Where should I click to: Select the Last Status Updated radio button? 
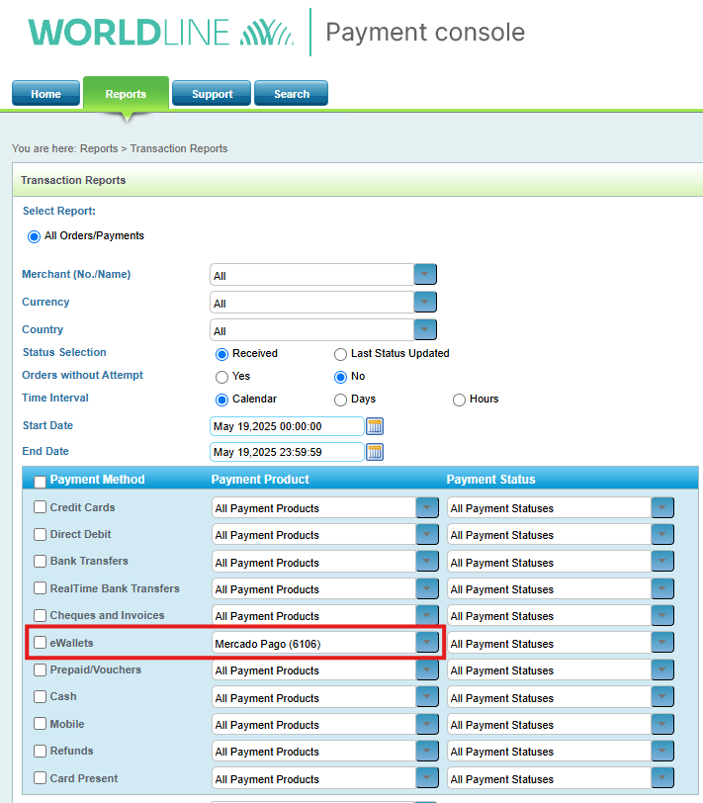click(x=341, y=354)
